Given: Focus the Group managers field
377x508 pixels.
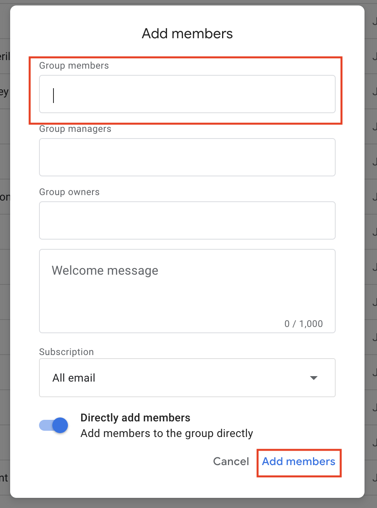Looking at the screenshot, I should [x=187, y=157].
